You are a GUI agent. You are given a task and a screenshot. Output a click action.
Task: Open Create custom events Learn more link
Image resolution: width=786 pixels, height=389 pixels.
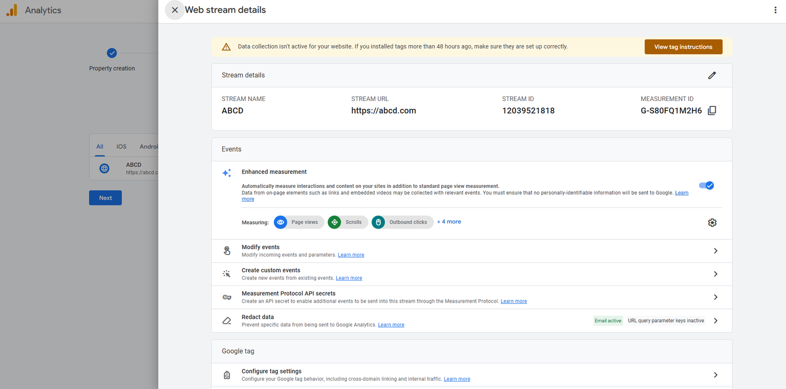349,278
